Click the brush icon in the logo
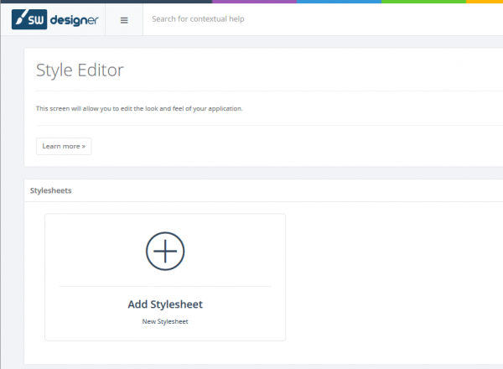This screenshot has width=503, height=369. [19, 19]
